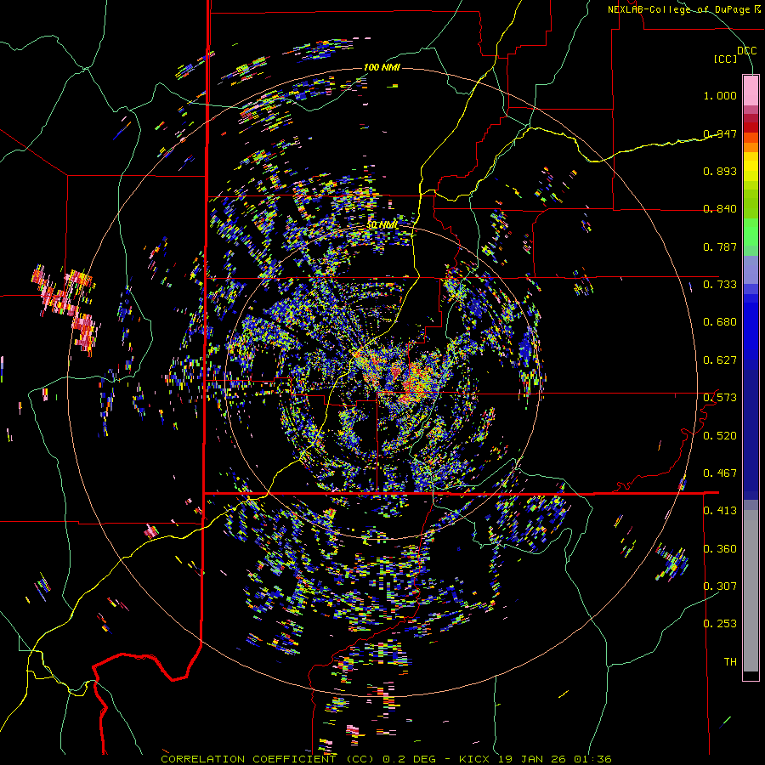Select the 0.680 legend value
This screenshot has width=765, height=765.
[720, 322]
